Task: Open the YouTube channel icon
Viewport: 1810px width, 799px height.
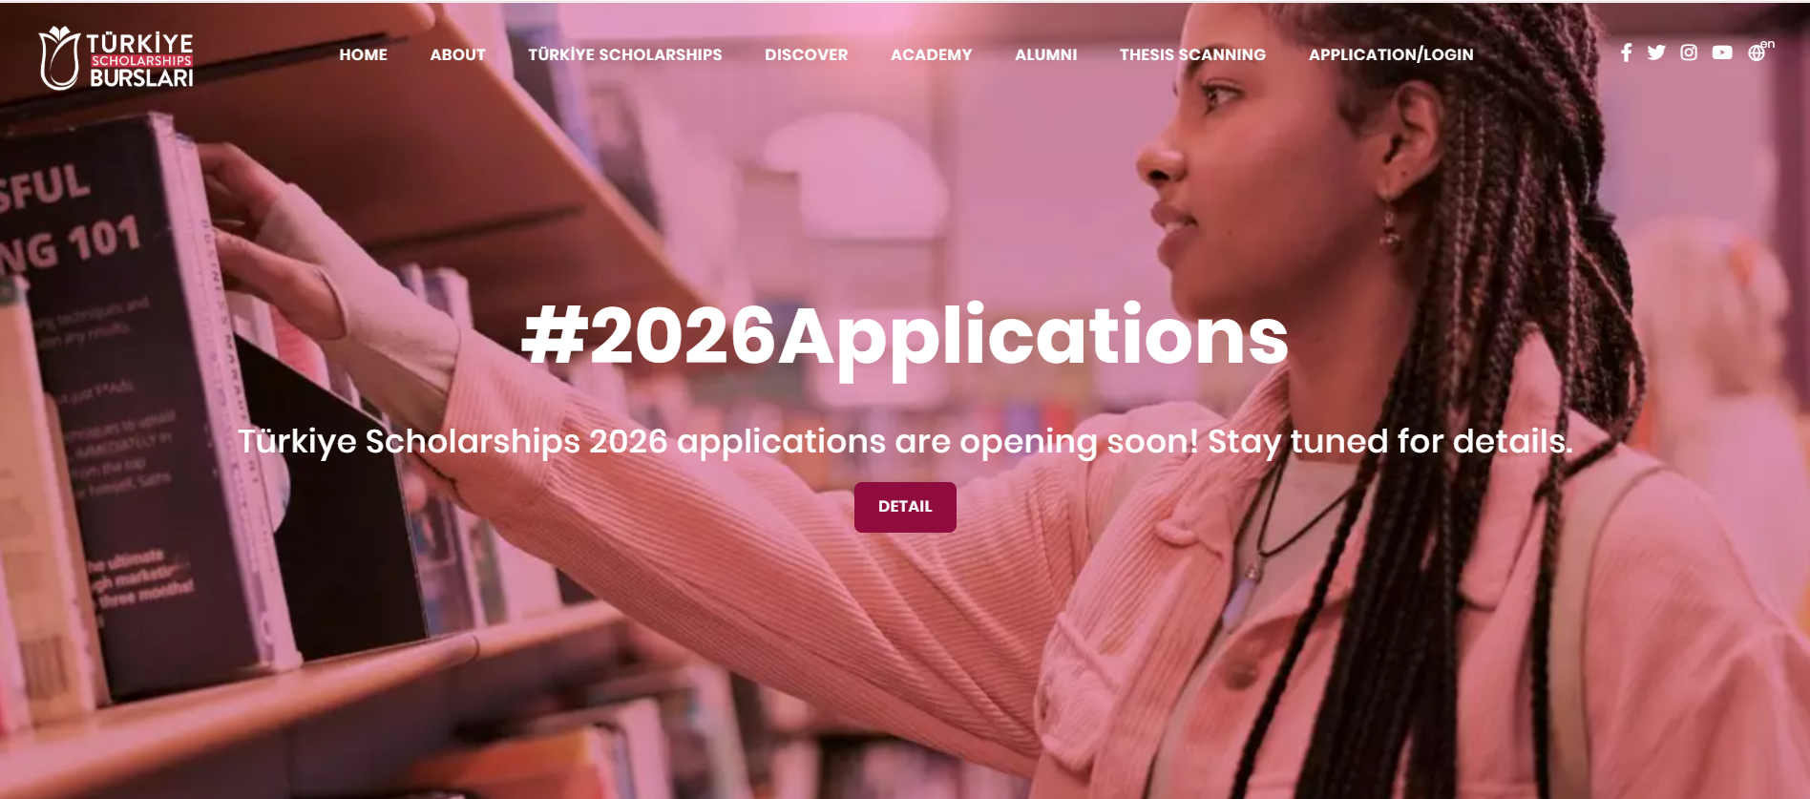Action: click(1722, 53)
